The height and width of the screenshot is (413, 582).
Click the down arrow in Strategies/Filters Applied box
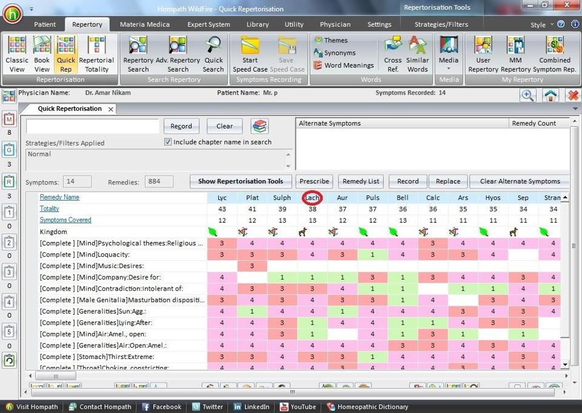click(289, 166)
